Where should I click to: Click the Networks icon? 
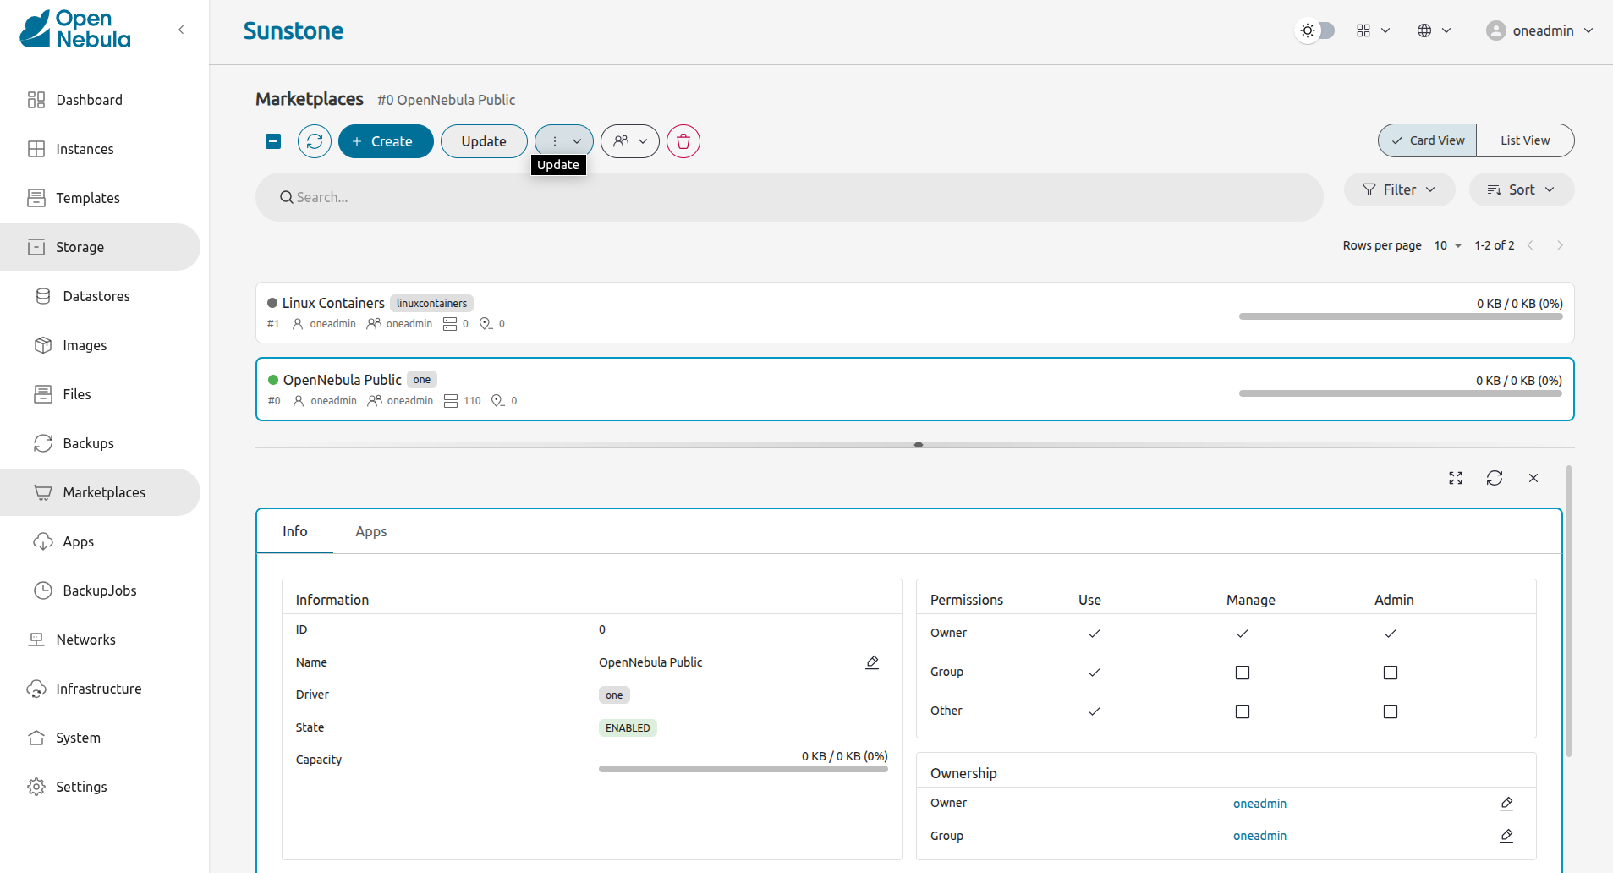(36, 640)
